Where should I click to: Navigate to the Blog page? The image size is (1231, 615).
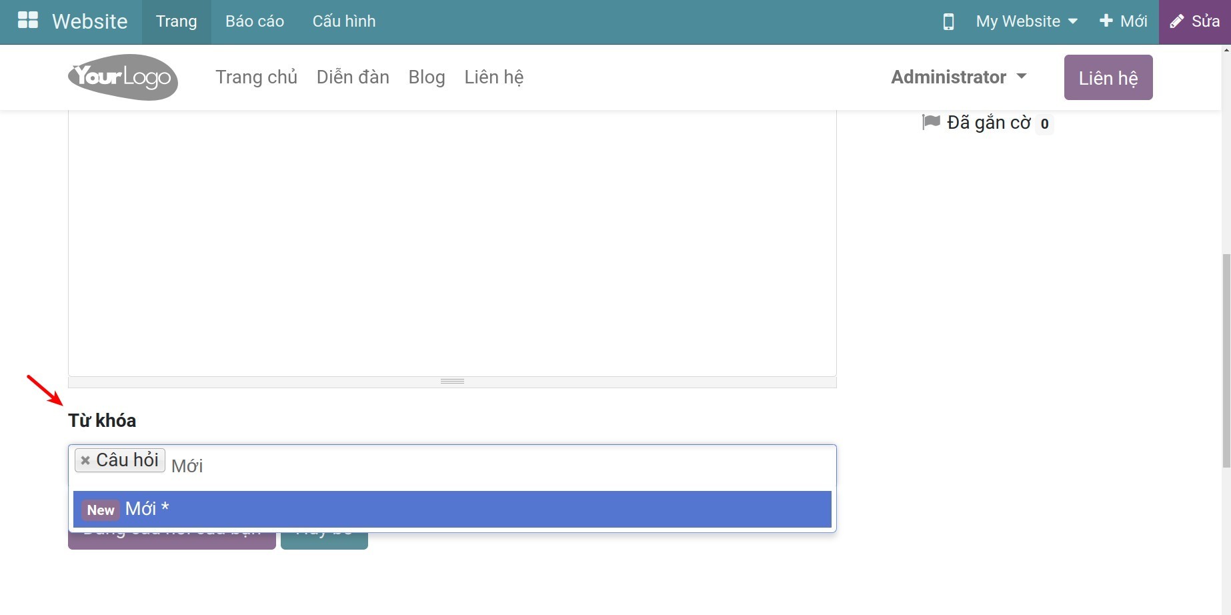click(x=427, y=77)
